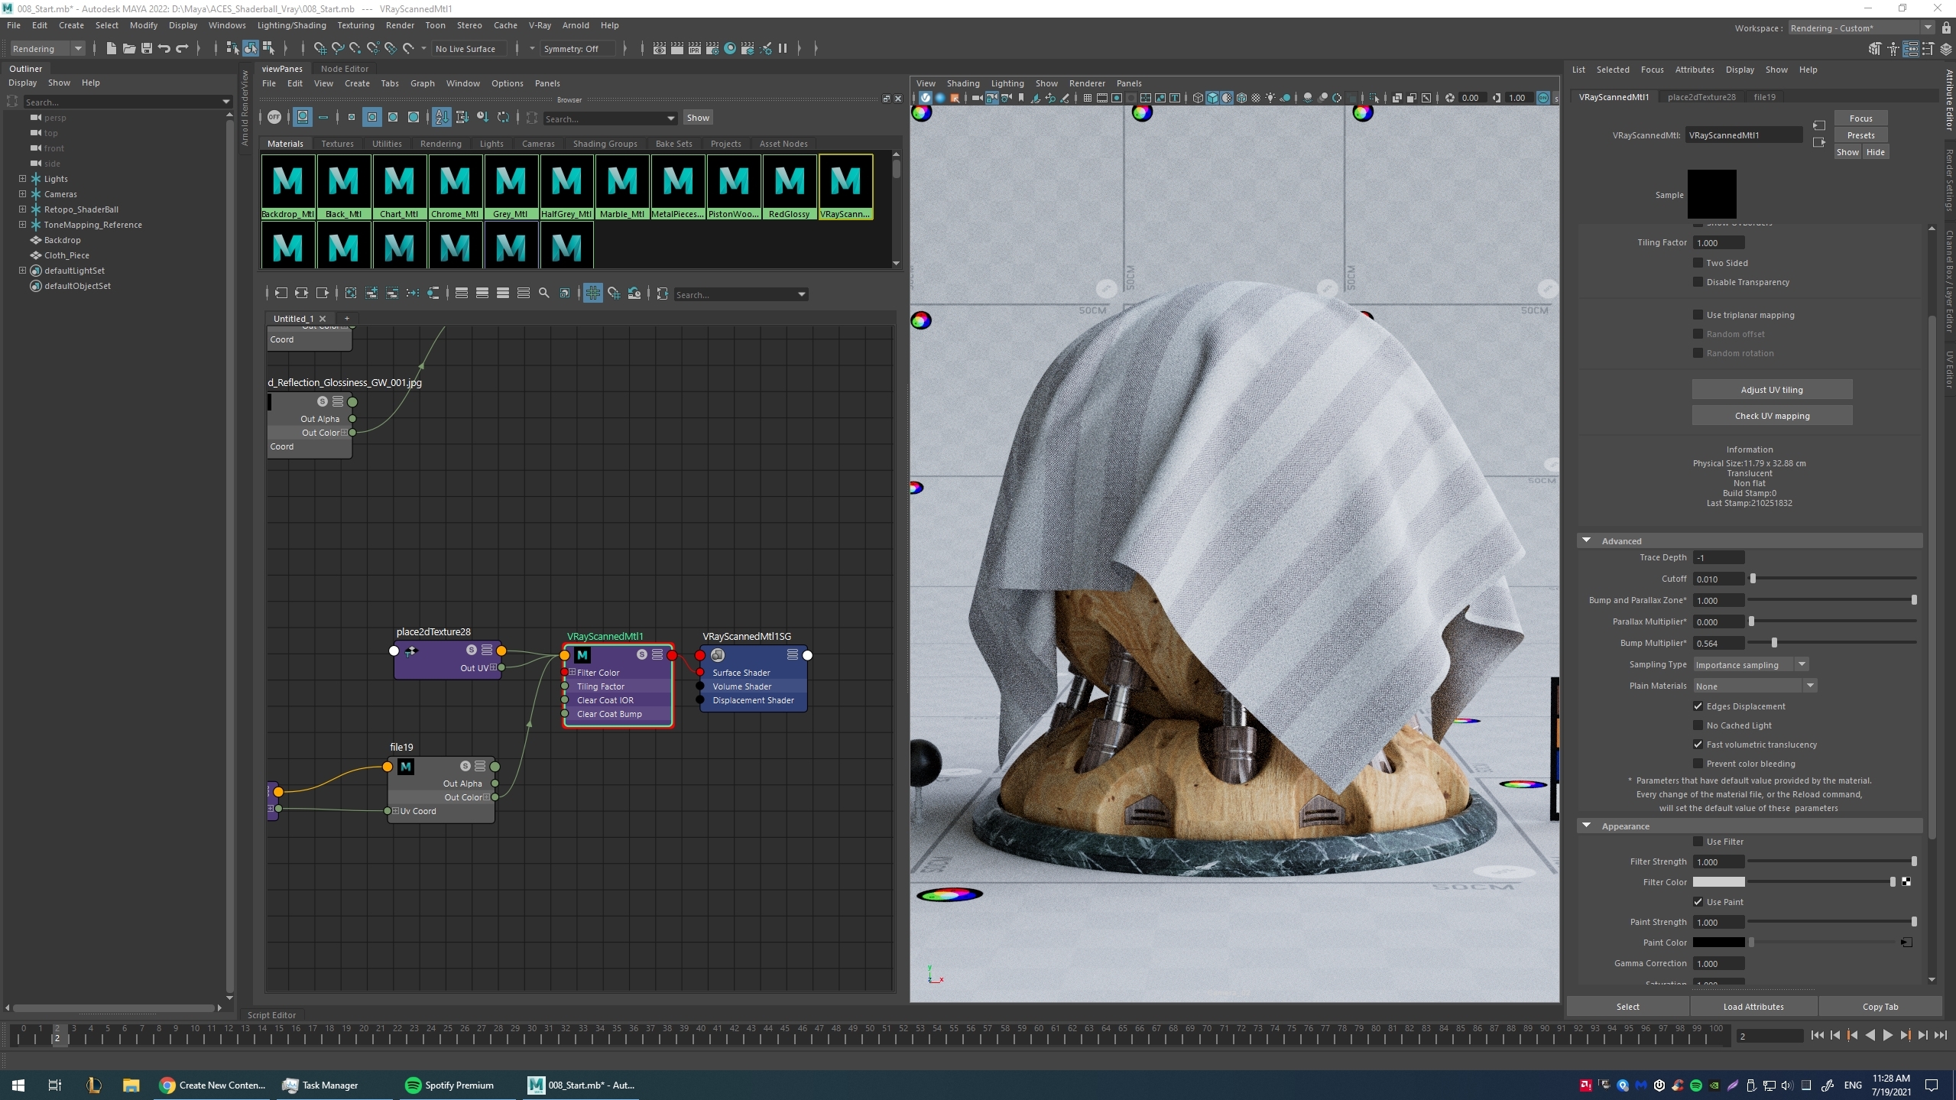Click the magnifier search icon in Node Editor toolbar
The height and width of the screenshot is (1100, 1956).
point(544,294)
